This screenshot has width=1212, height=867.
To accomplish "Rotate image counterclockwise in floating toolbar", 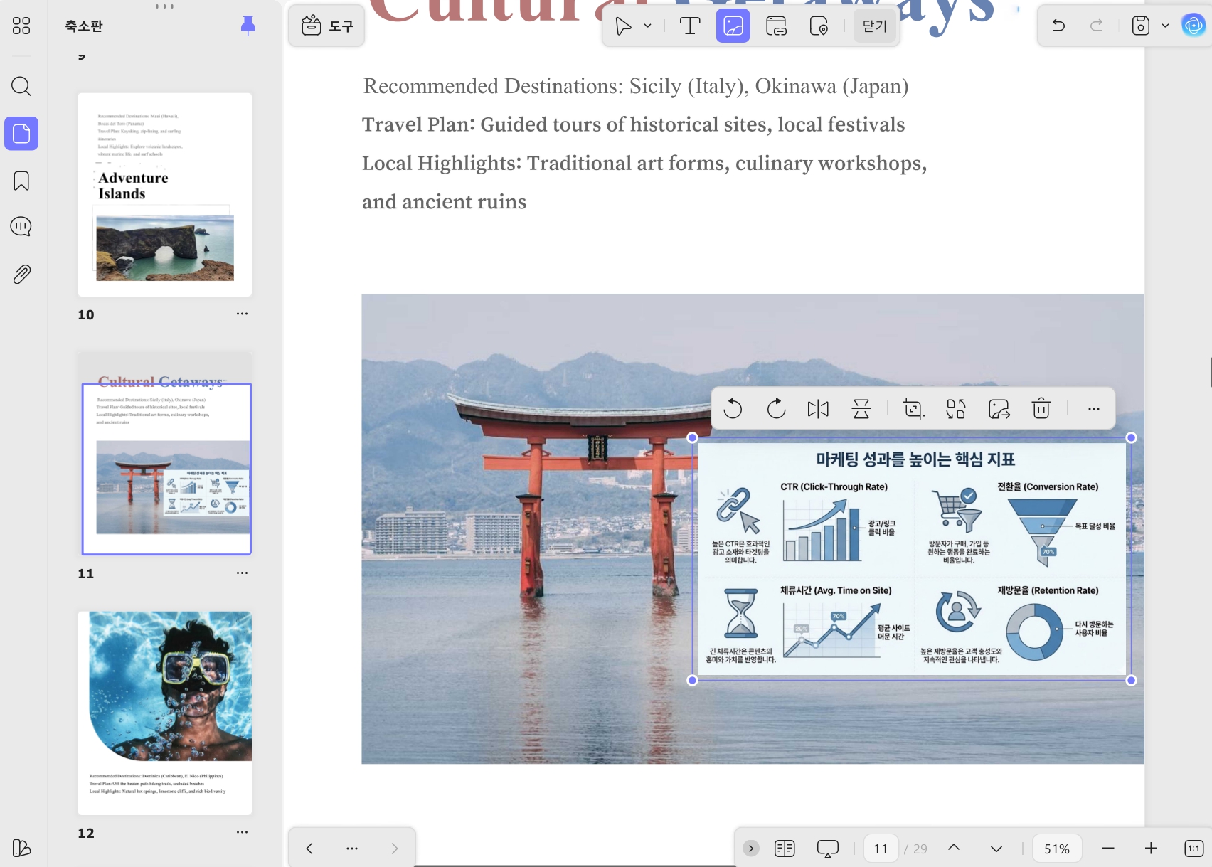I will 733,409.
